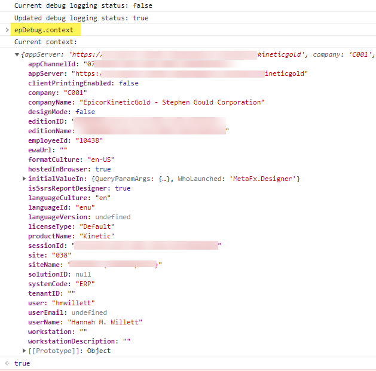Screen dimensions: 376x371
Task: Click the formatCulture "en-US" value
Action: point(101,160)
